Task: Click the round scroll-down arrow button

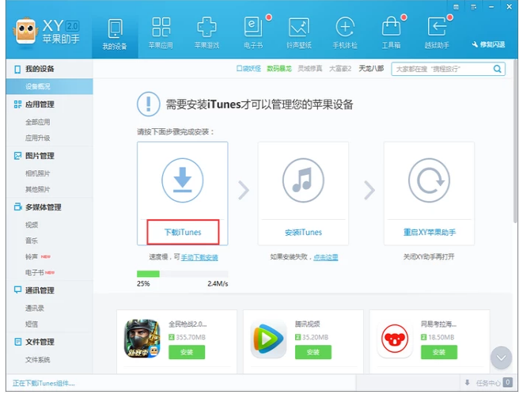Action: coord(501,358)
